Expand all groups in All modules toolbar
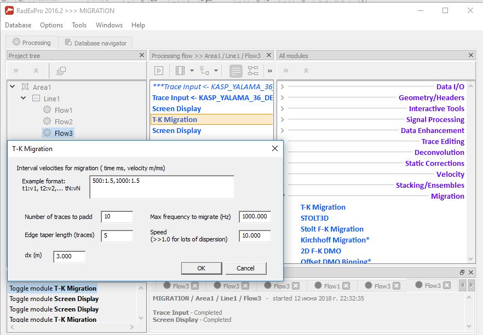 (286, 71)
